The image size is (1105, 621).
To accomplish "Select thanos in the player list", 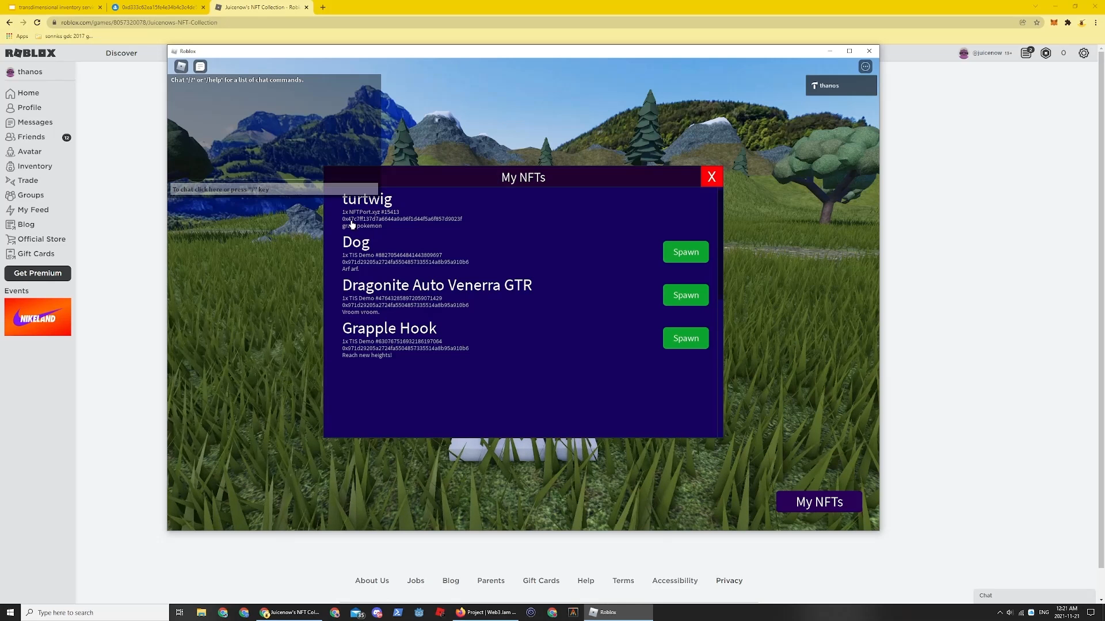I will pyautogui.click(x=841, y=86).
